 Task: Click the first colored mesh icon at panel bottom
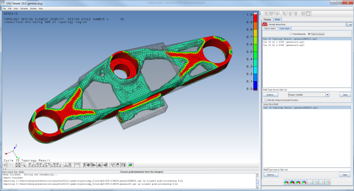(286, 182)
